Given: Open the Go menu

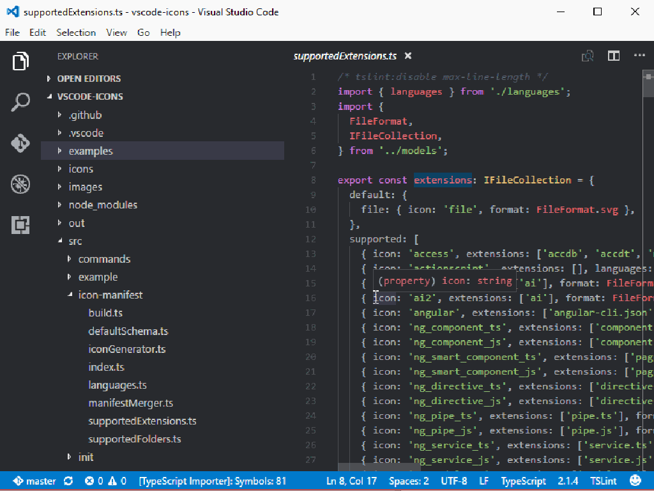Looking at the screenshot, I should pyautogui.click(x=143, y=33).
